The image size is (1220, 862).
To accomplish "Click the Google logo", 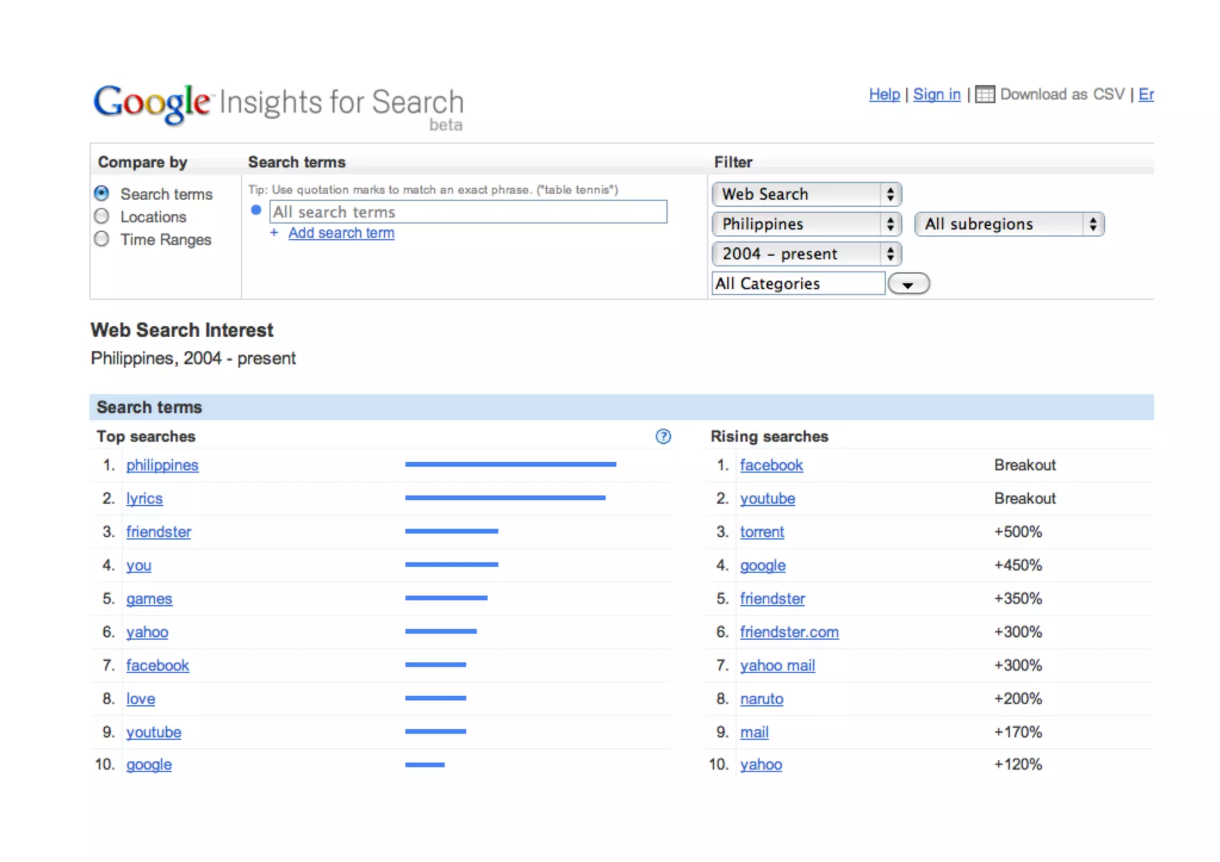I will [152, 104].
